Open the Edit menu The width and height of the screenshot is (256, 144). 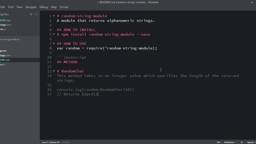(3, 7)
